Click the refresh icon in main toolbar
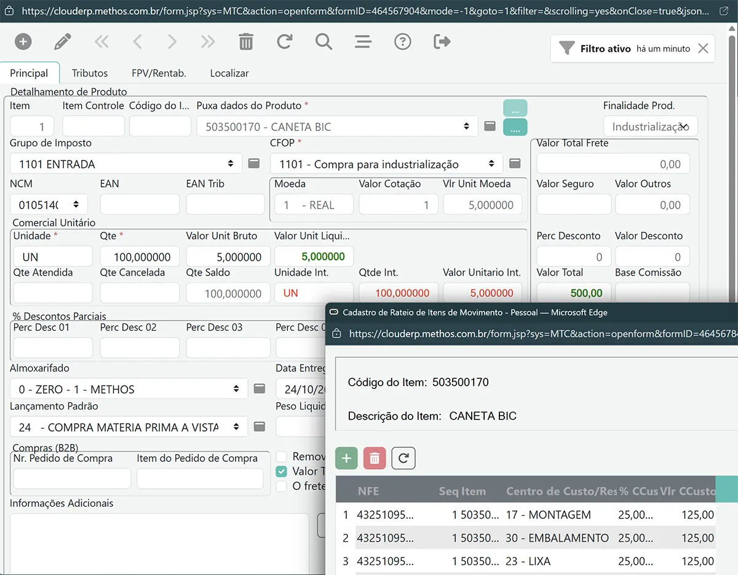 point(284,42)
